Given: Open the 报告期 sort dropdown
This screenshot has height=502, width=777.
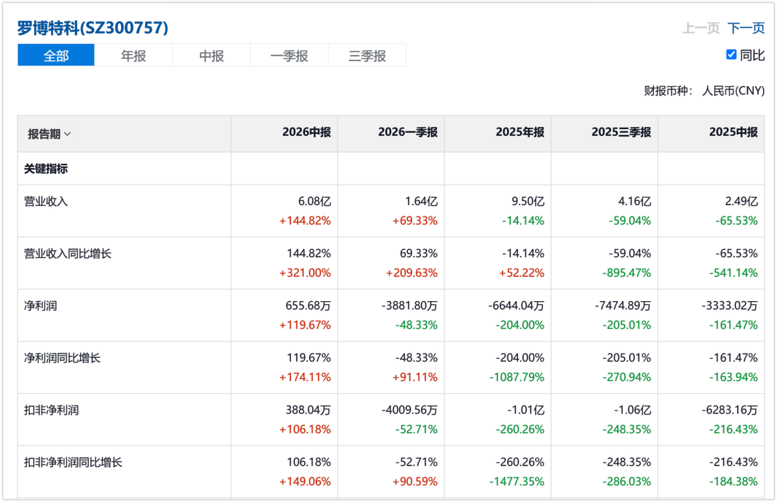Looking at the screenshot, I should pos(49,134).
